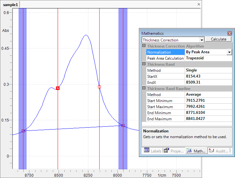Image resolution: width=235 pixels, height=178 pixels.
Task: Select the Peak Area Calculation Trapezoid value
Action: [208, 58]
